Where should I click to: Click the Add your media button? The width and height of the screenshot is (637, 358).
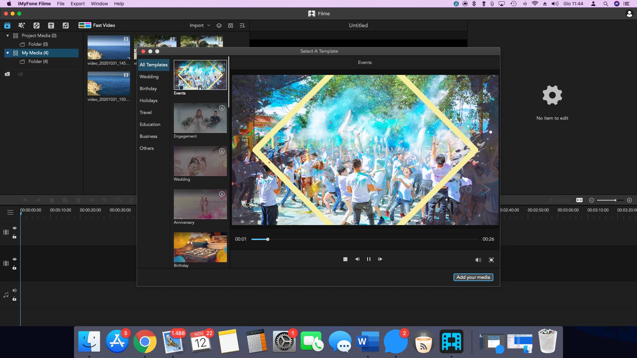(473, 277)
